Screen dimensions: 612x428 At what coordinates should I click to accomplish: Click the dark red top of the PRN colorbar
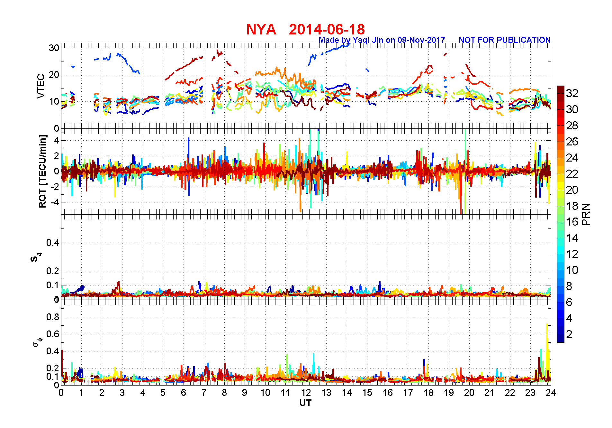click(561, 89)
